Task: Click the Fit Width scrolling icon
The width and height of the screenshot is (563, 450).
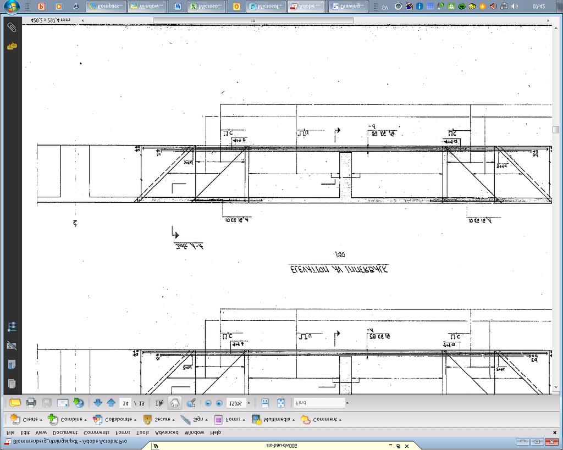Action: coord(265,403)
